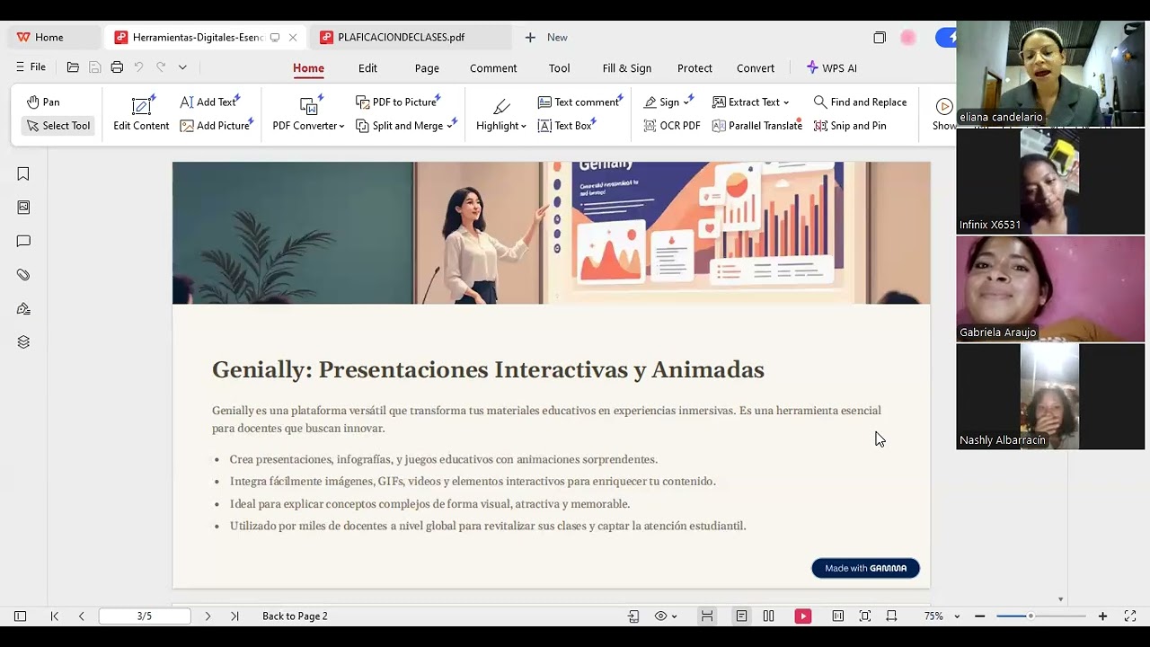Go to the previous page
The height and width of the screenshot is (647, 1150).
click(82, 616)
